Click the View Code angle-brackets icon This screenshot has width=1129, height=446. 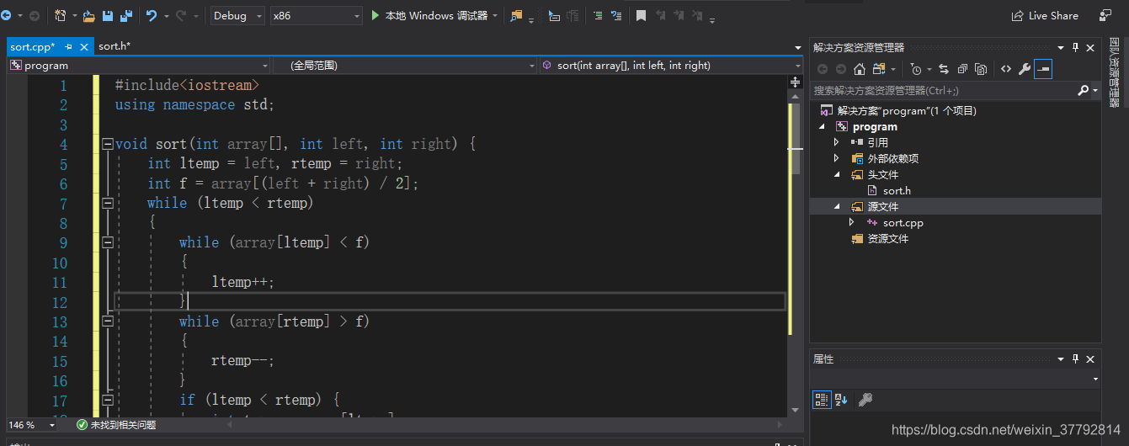(1006, 69)
